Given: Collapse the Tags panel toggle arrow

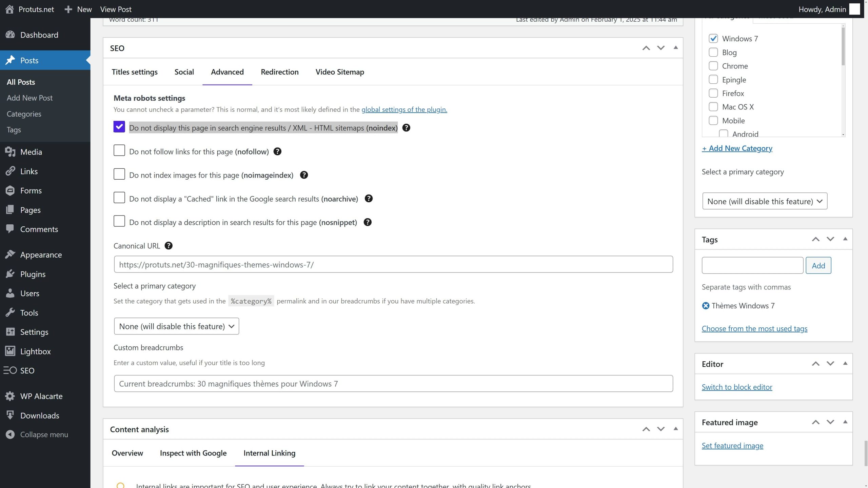Looking at the screenshot, I should coord(845,239).
